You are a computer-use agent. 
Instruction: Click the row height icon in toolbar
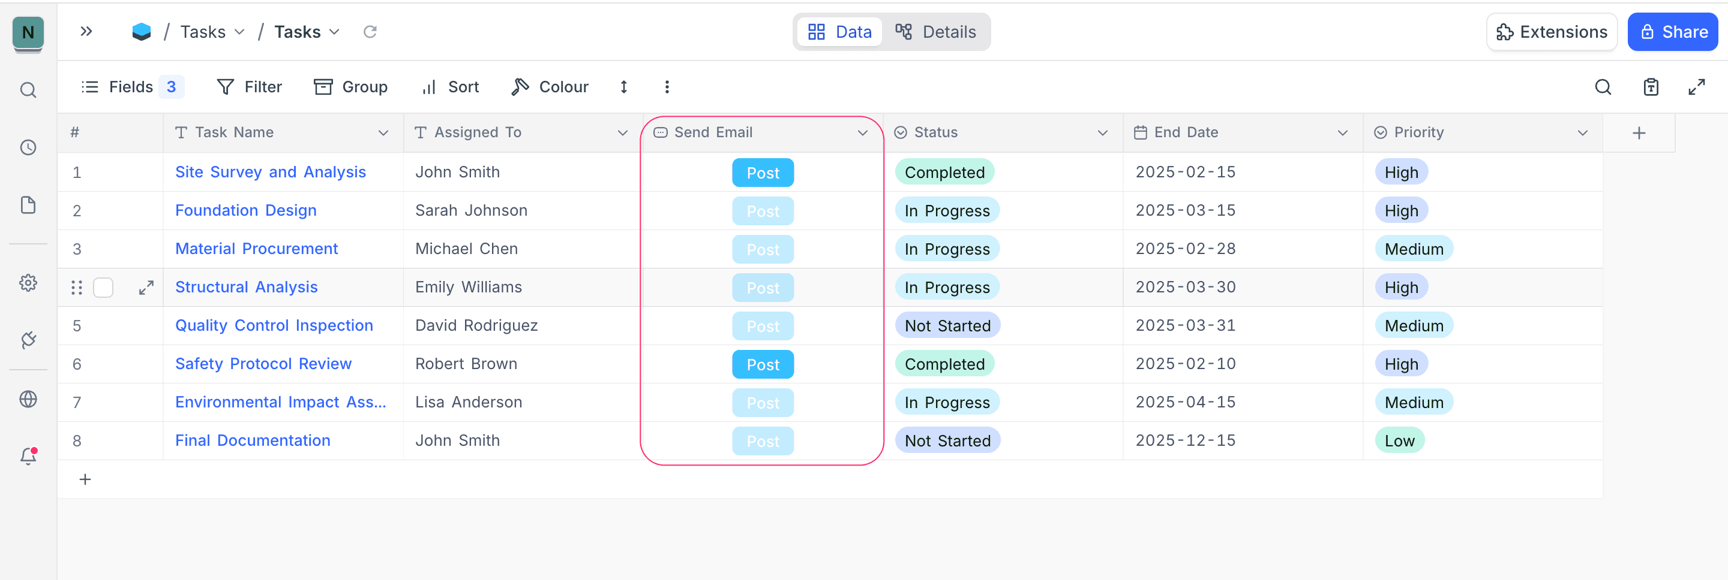coord(623,87)
